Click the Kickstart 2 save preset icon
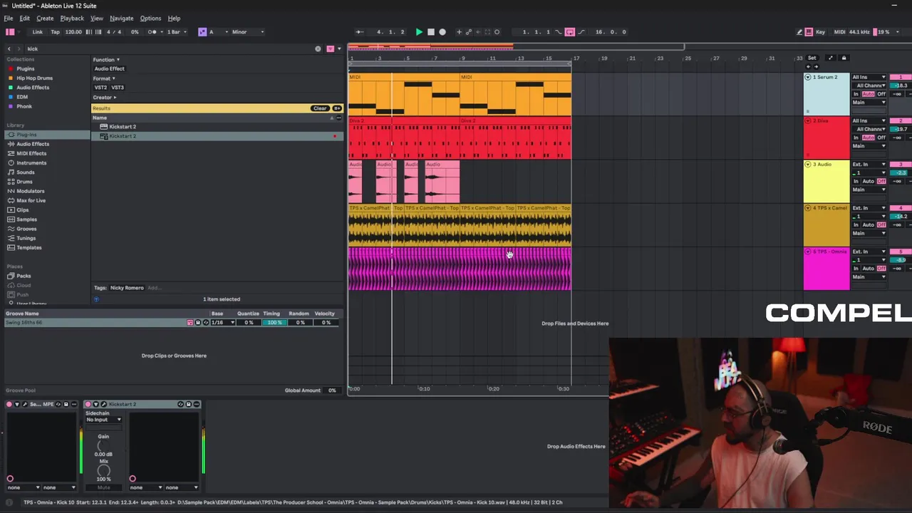 (189, 405)
